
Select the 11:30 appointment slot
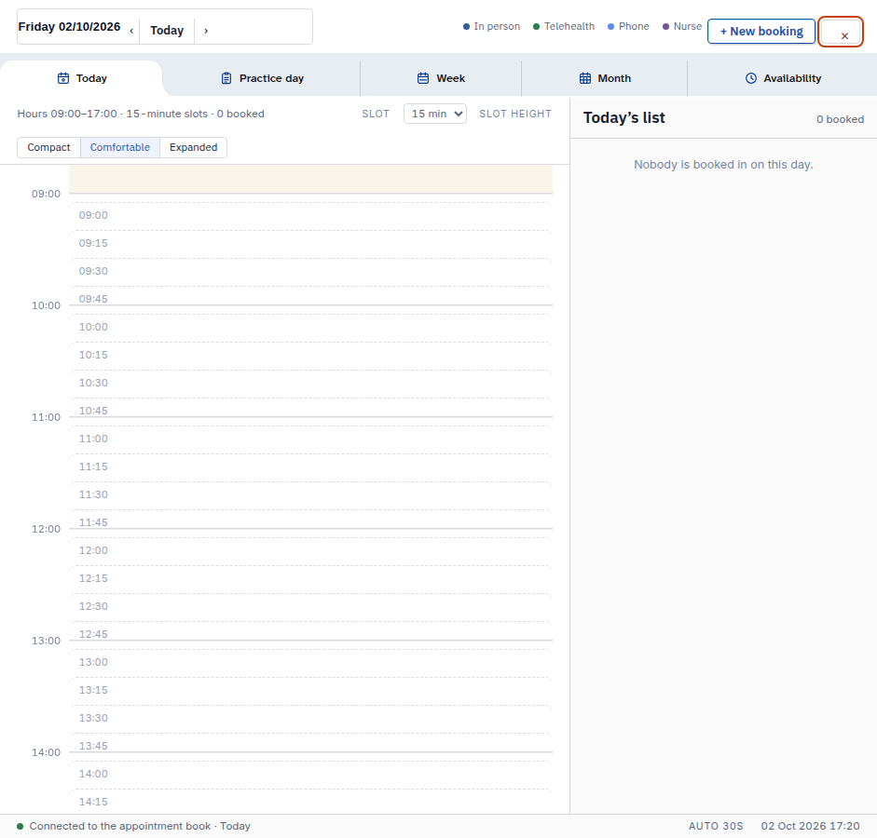(x=311, y=496)
